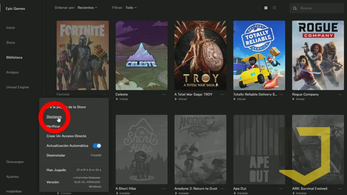
Task: Open Unreal Engine in the sidebar
Action: point(17,87)
